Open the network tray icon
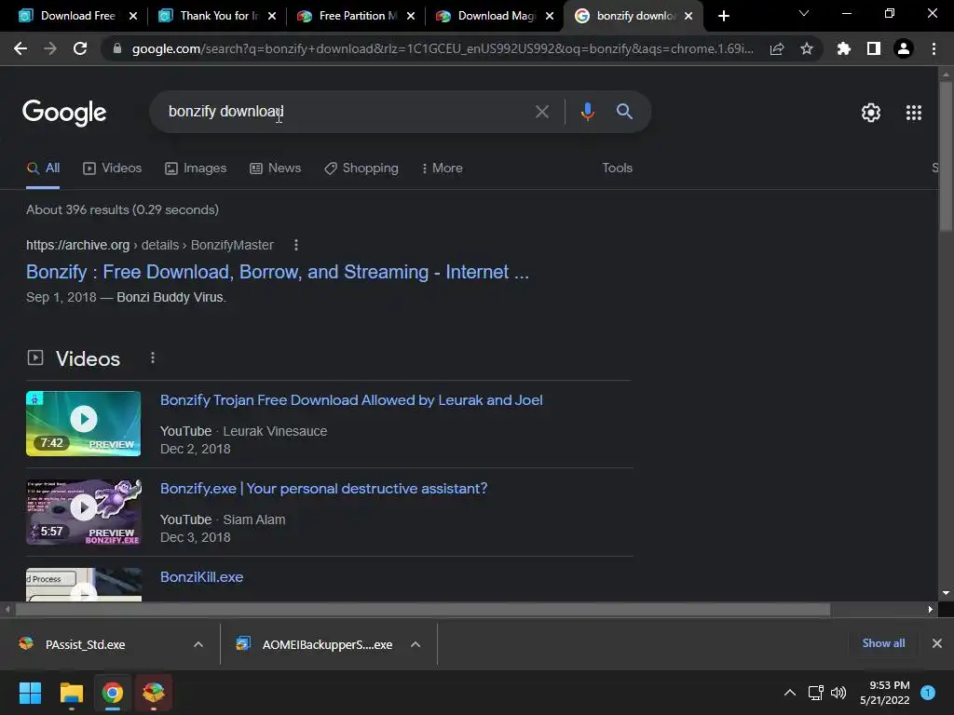Image resolution: width=954 pixels, height=715 pixels. coord(815,693)
